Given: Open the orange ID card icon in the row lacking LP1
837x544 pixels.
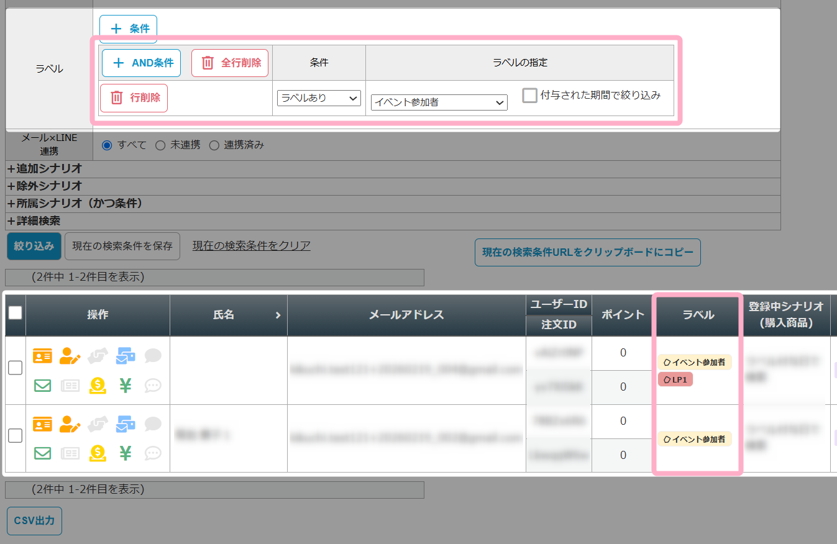Looking at the screenshot, I should 42,424.
